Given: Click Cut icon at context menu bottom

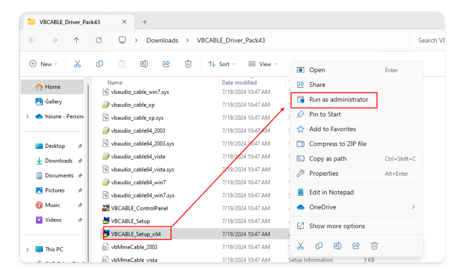Looking at the screenshot, I should [300, 246].
